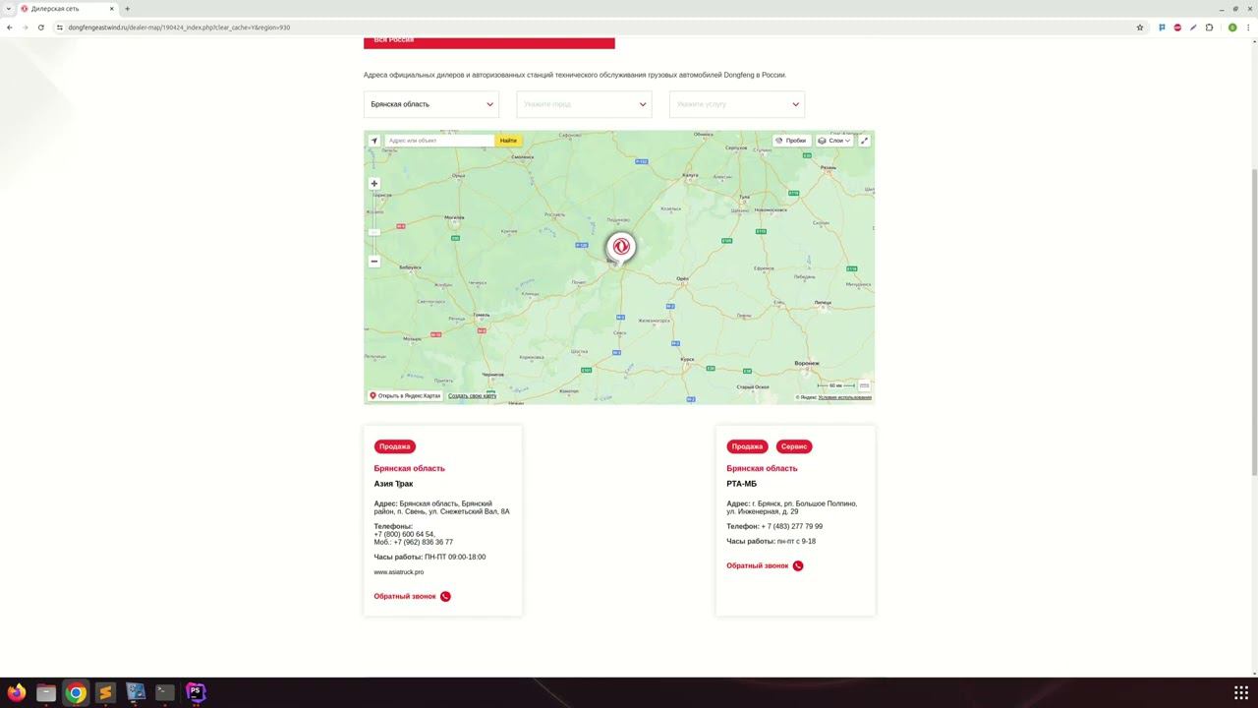
Task: Click Обратный звонок for РТА-МБ
Action: (758, 565)
